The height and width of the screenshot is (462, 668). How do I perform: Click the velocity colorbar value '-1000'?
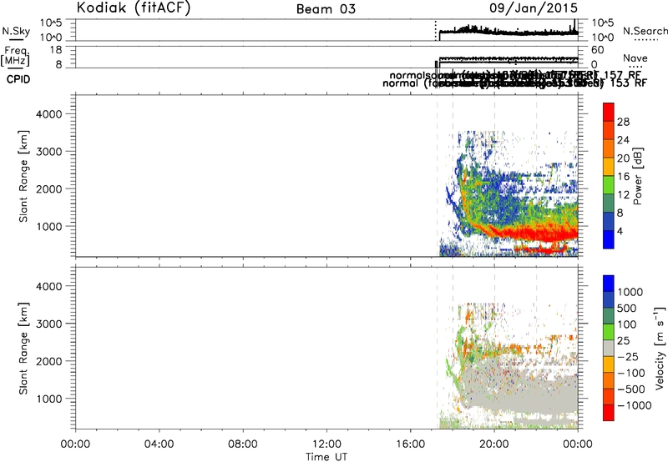635,405
